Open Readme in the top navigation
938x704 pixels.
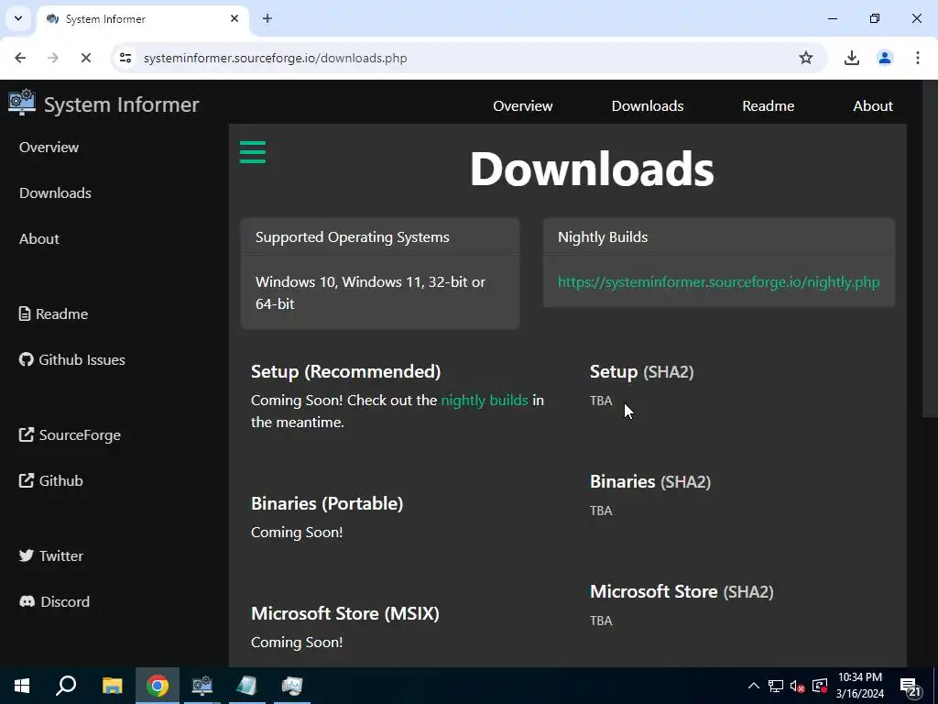769,106
